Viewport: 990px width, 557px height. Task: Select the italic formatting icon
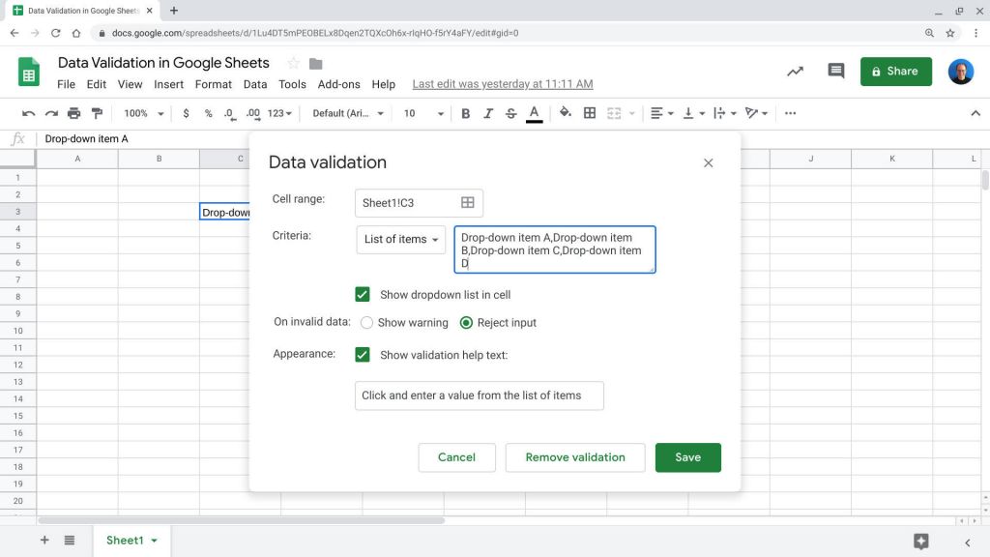click(x=487, y=113)
